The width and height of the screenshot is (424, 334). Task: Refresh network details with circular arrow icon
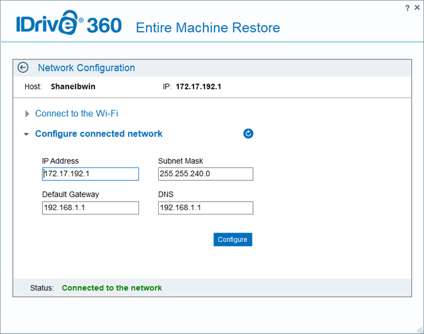point(248,134)
